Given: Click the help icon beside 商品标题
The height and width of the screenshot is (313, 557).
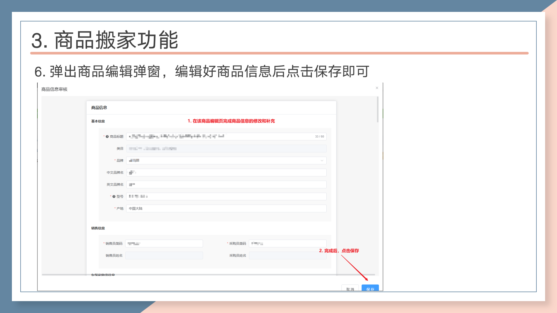Looking at the screenshot, I should coord(107,137).
